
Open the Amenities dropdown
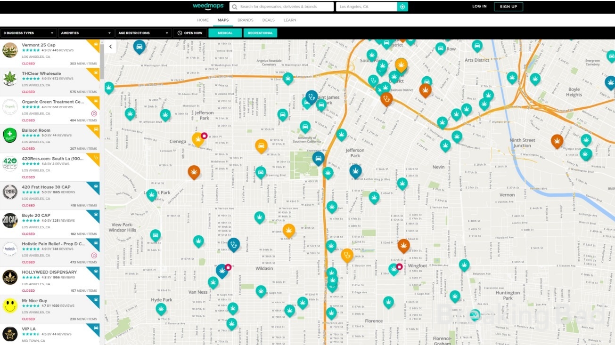(x=86, y=33)
